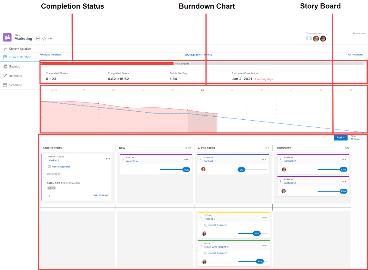The height and width of the screenshot is (270, 368).
Task: Click the checkbox icon beside Marketing name
Action: pos(38,38)
